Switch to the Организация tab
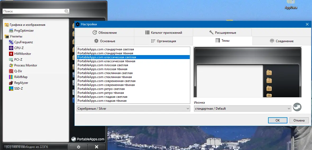The width and height of the screenshot is (312, 150). click(163, 41)
